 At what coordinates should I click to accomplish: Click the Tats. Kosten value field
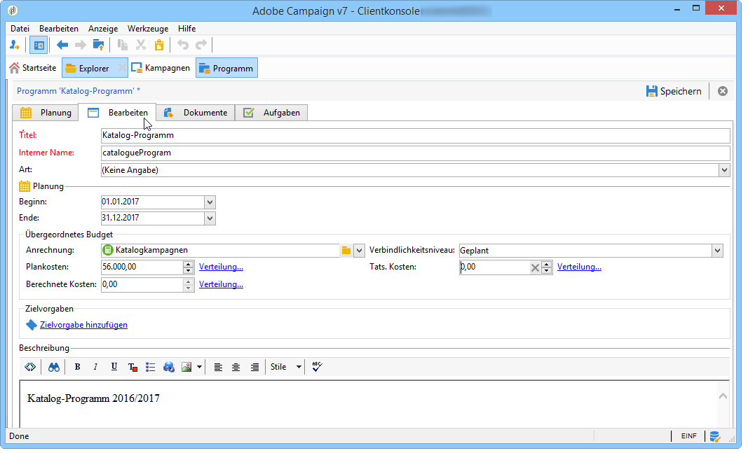click(494, 267)
